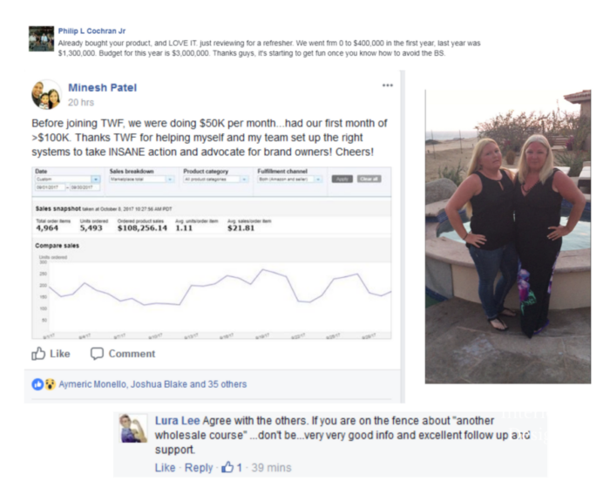Open the photo of two women
The height and width of the screenshot is (488, 610).
pyautogui.click(x=508, y=237)
